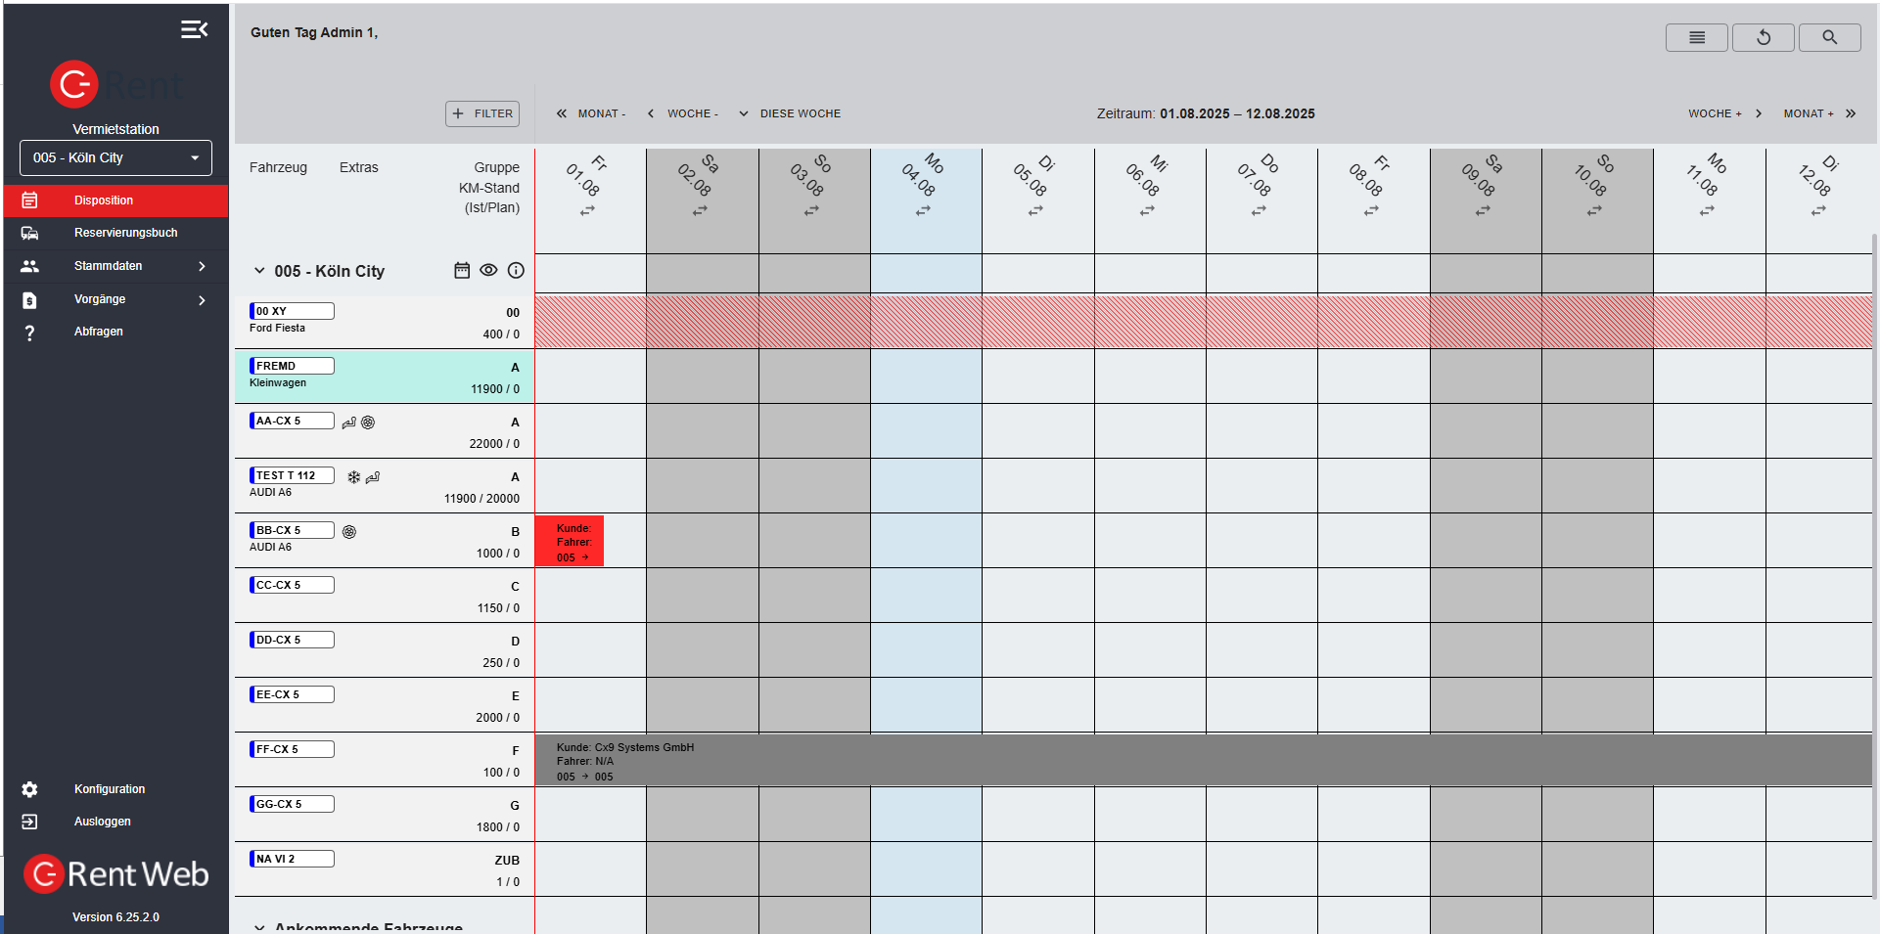Image resolution: width=1880 pixels, height=934 pixels.
Task: Click the list view icon button top right
Action: (x=1696, y=37)
